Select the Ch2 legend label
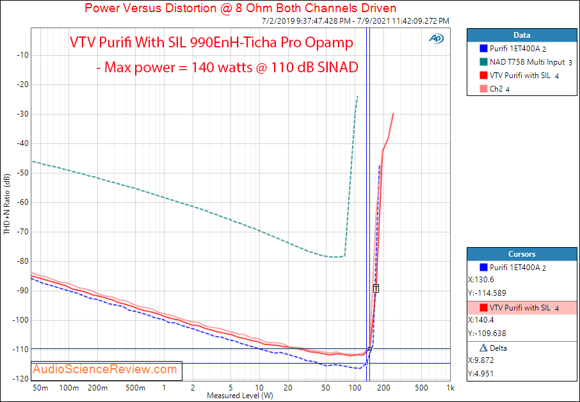580x402 pixels. pyautogui.click(x=499, y=89)
